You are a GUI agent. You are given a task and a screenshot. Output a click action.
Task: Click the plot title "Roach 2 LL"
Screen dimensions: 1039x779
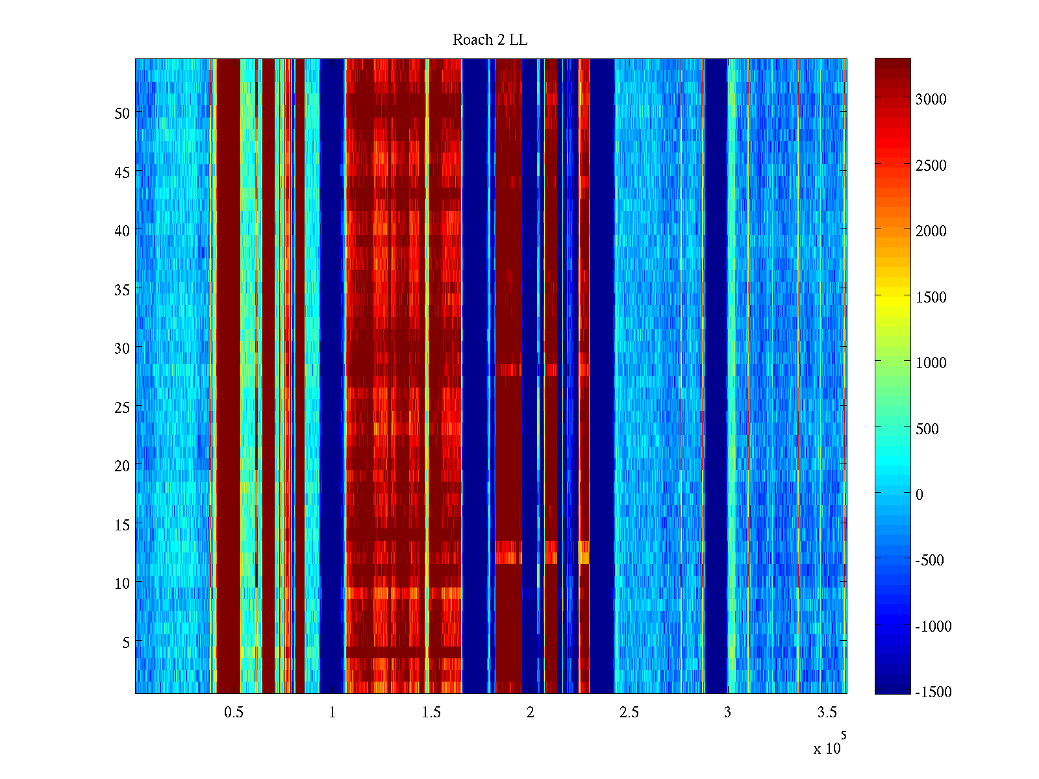click(x=490, y=40)
